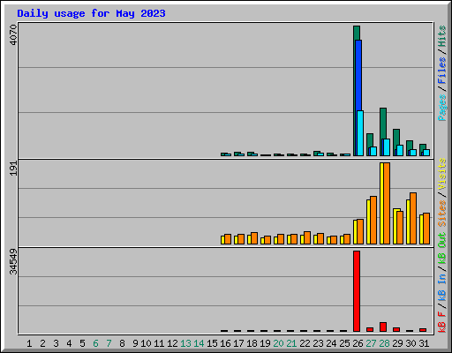Click day 1 on the x-axis

click(29, 343)
